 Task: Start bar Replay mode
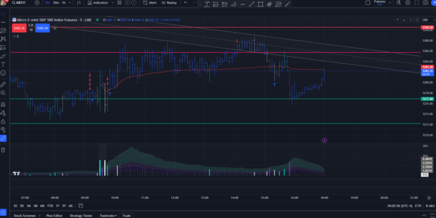[169, 2]
